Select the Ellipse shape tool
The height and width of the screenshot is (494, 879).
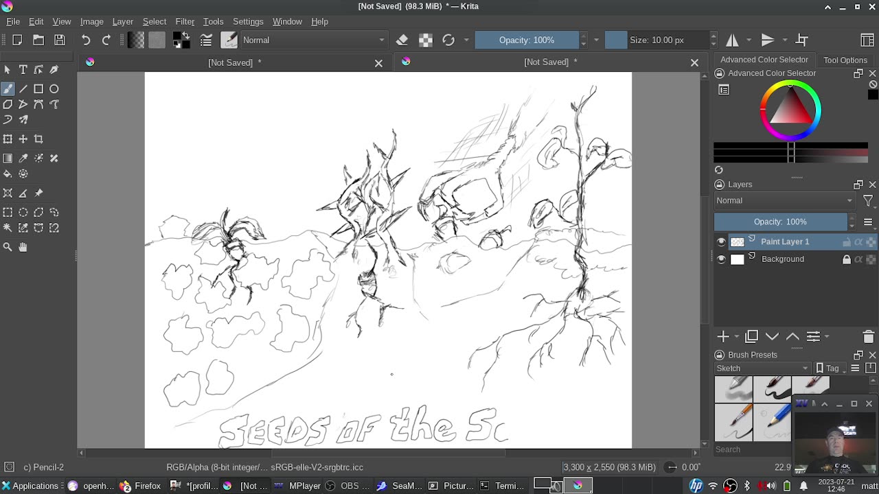pos(54,89)
